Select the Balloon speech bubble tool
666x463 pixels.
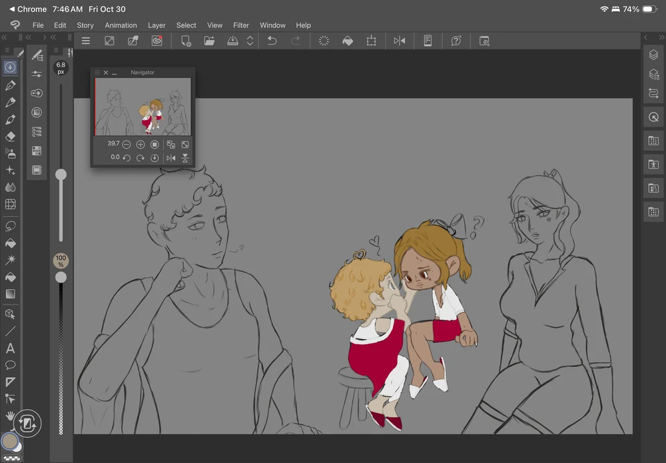10,365
